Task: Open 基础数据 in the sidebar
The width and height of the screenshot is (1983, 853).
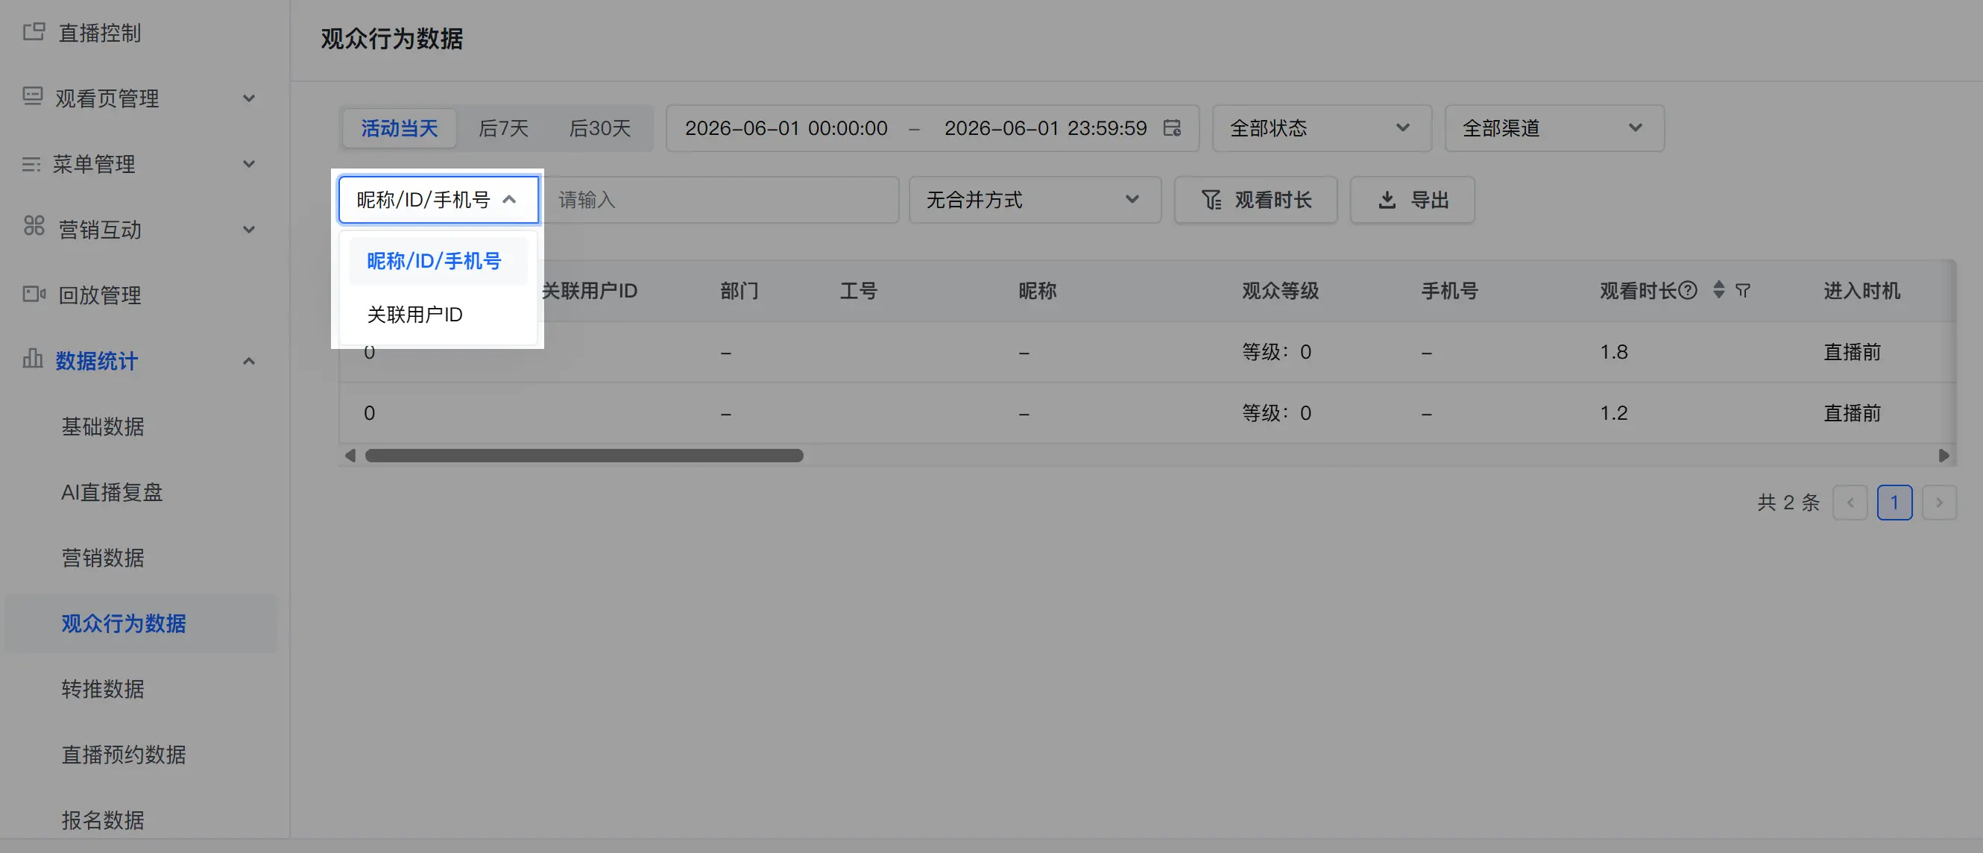Action: click(x=103, y=426)
